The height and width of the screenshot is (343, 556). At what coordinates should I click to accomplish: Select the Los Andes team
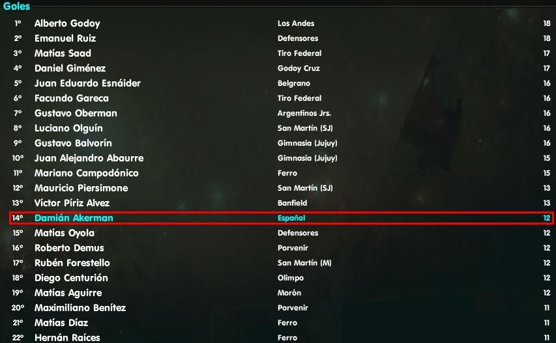point(296,23)
